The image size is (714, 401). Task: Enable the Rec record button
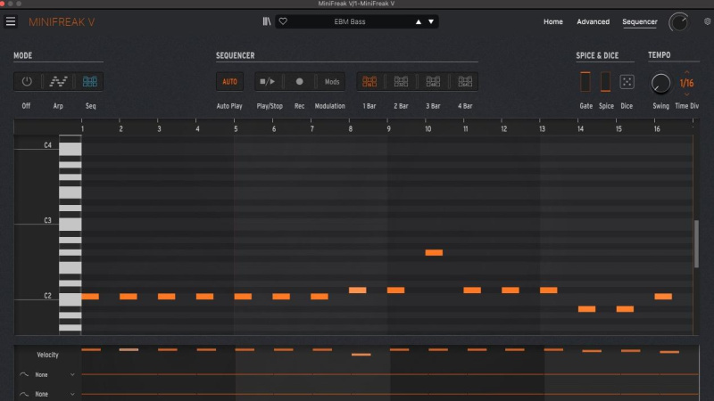[299, 81]
